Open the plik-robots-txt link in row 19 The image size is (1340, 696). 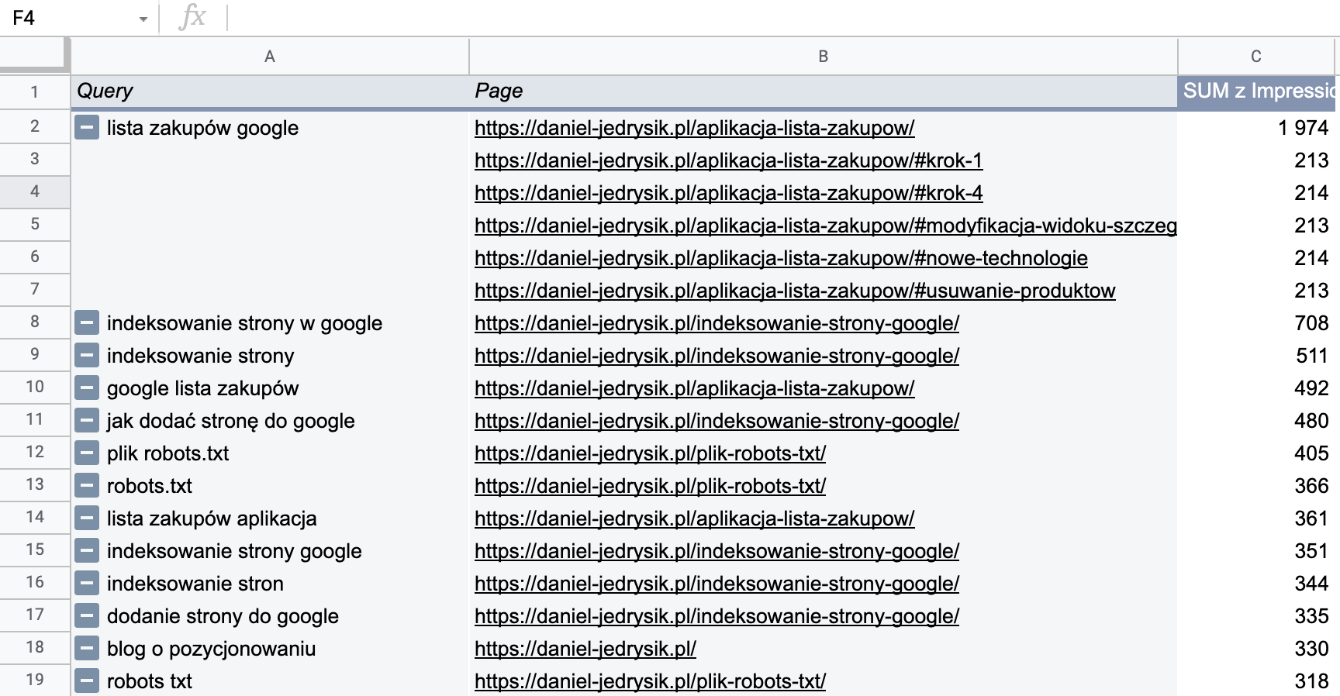650,681
